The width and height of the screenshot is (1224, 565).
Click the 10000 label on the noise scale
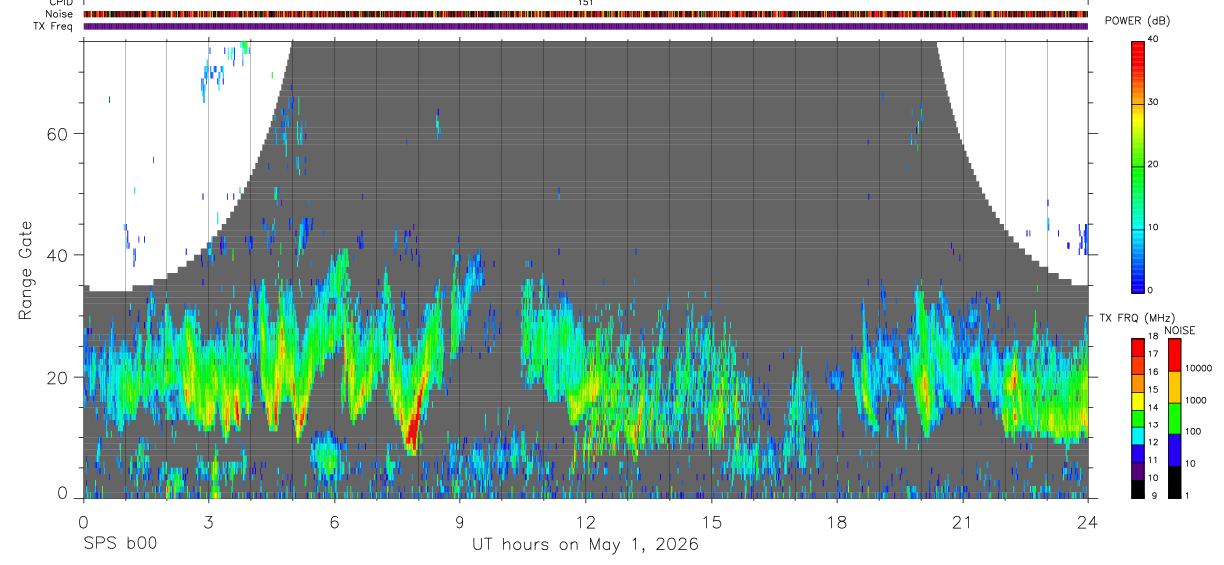(1202, 368)
